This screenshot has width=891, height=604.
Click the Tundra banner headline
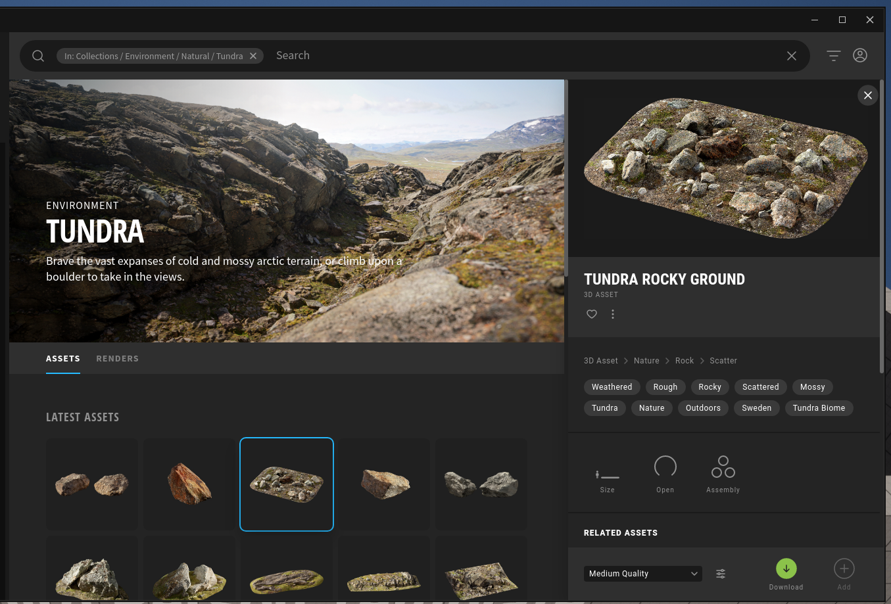coord(95,231)
